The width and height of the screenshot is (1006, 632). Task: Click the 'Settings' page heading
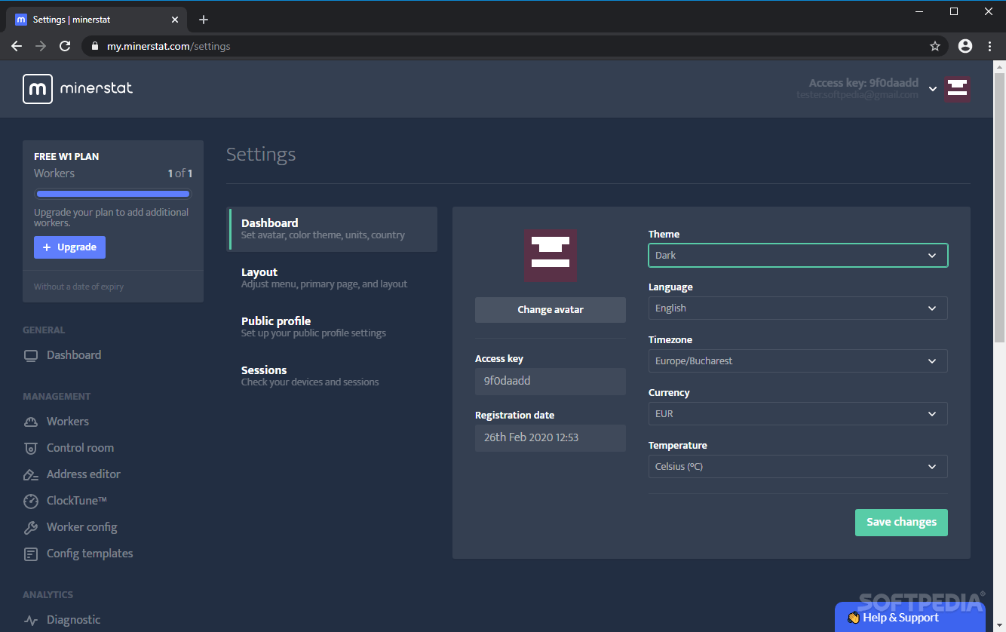click(261, 155)
